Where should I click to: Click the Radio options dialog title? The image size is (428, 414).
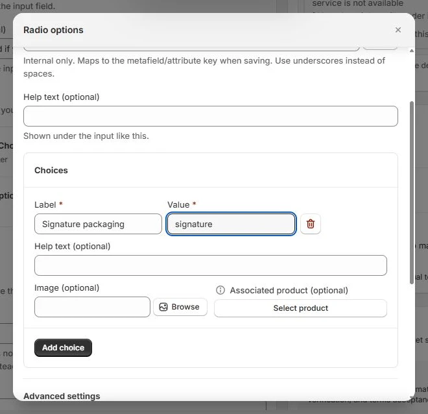53,30
